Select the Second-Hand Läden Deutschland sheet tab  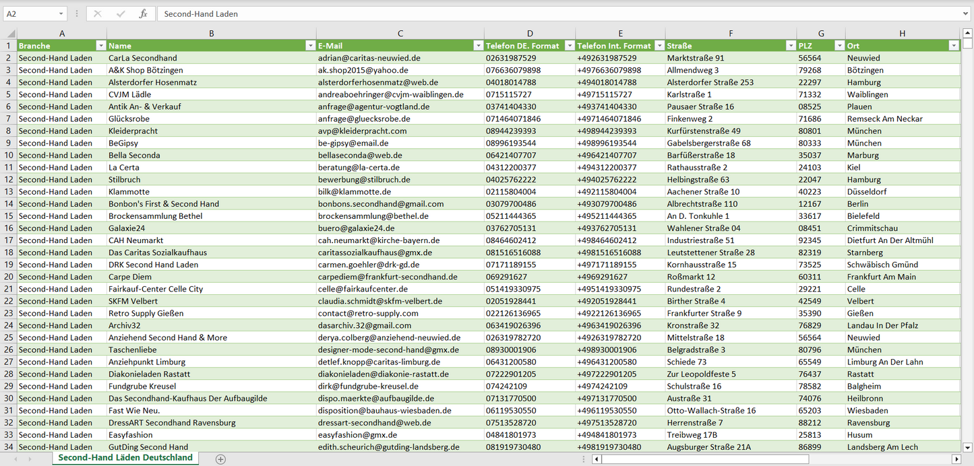point(125,458)
